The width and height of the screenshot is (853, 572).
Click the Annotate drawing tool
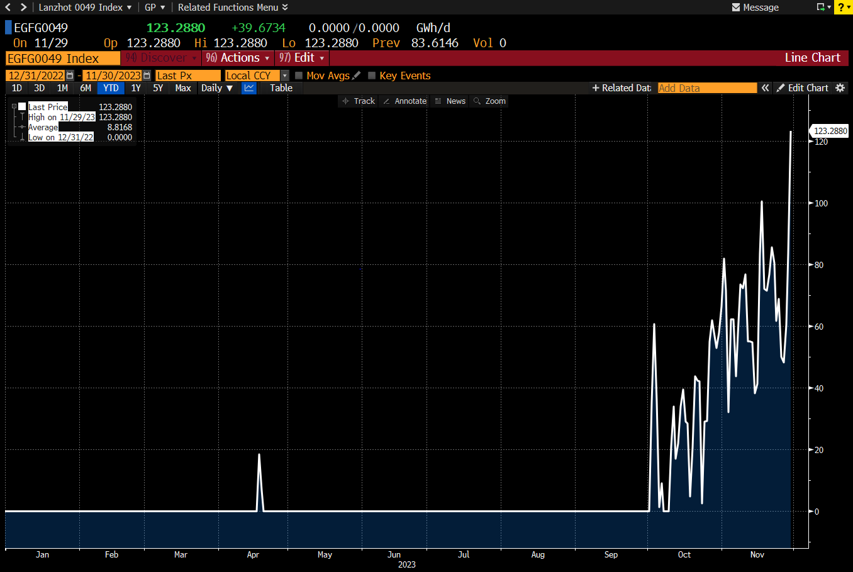pyautogui.click(x=404, y=101)
